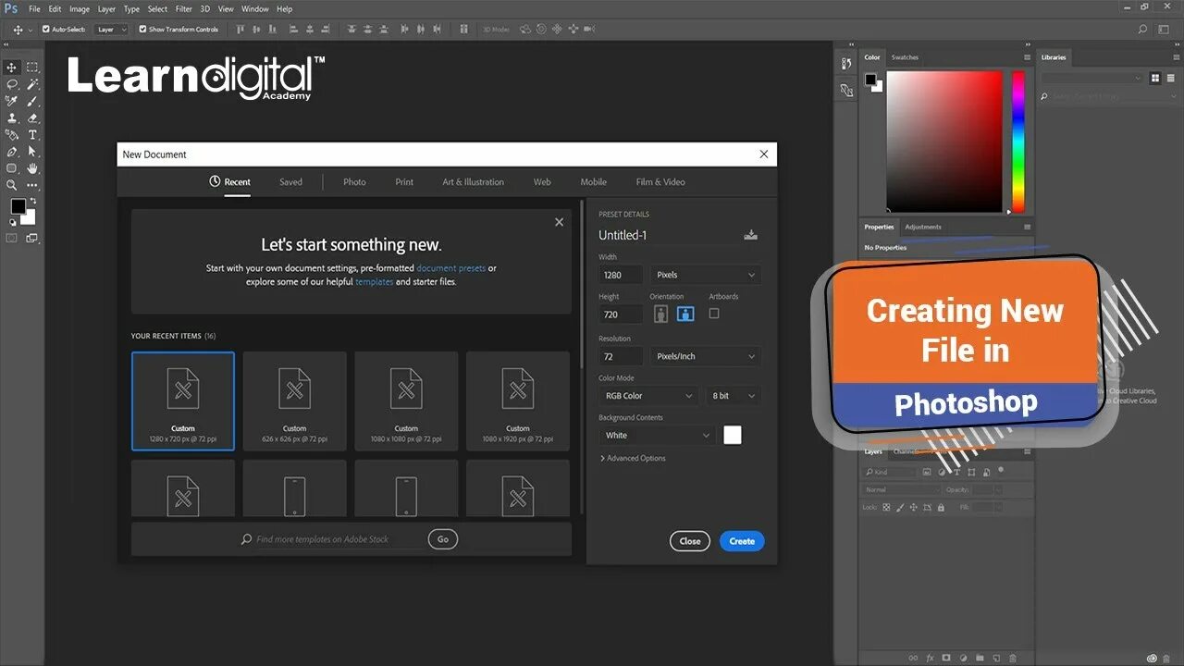Open the Color panel flyout menu
1184x666 pixels.
pyautogui.click(x=1027, y=57)
